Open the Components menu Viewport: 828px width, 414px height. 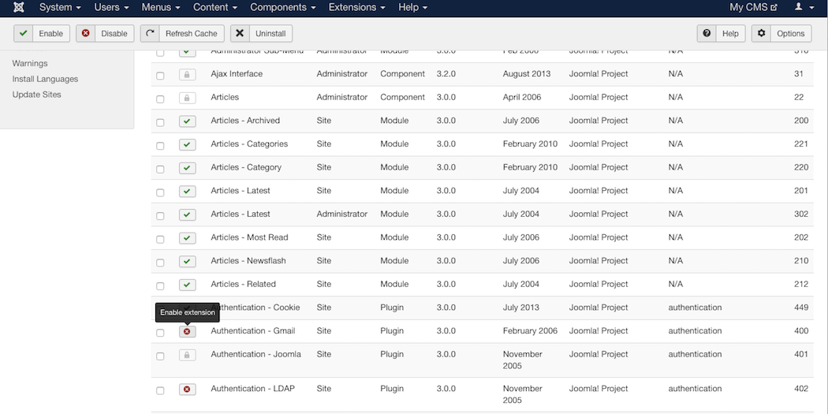tap(282, 7)
